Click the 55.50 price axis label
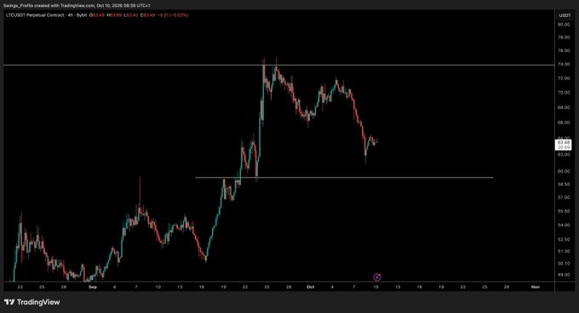 tap(564, 211)
